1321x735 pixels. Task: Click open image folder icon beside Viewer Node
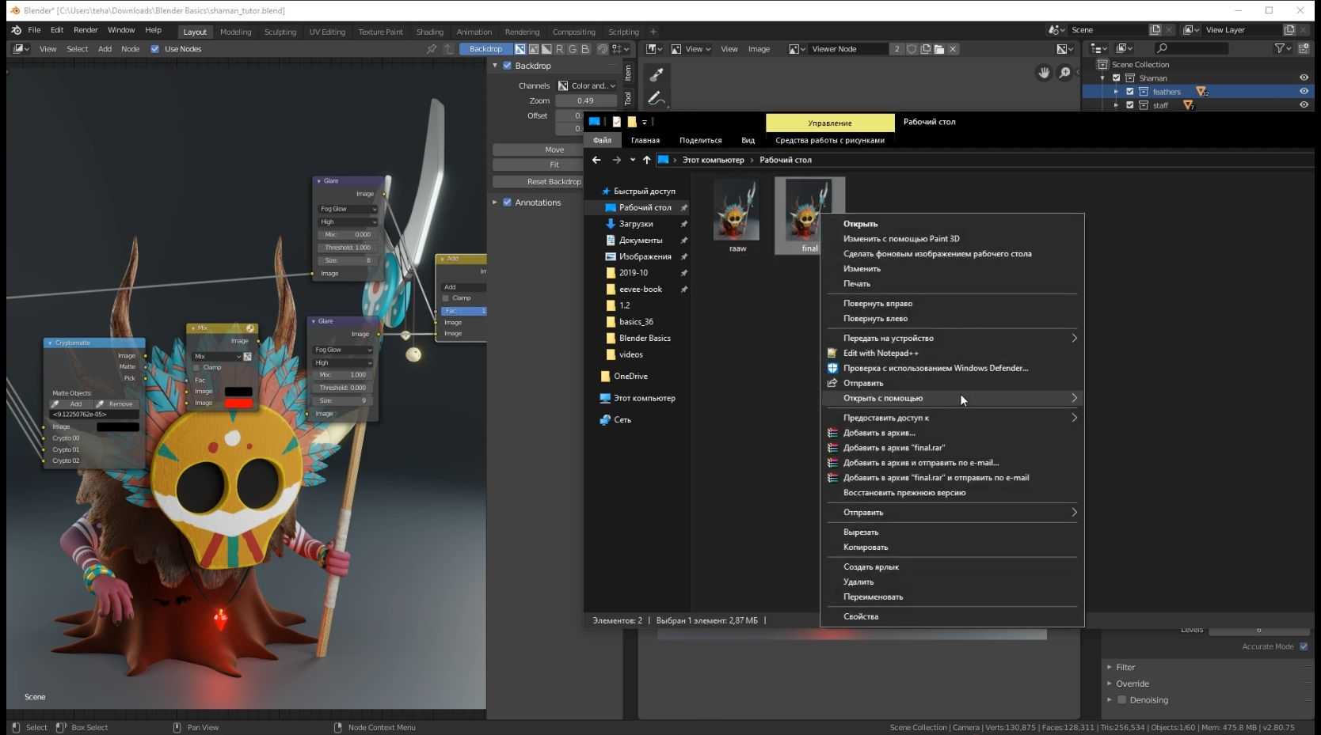(x=939, y=49)
